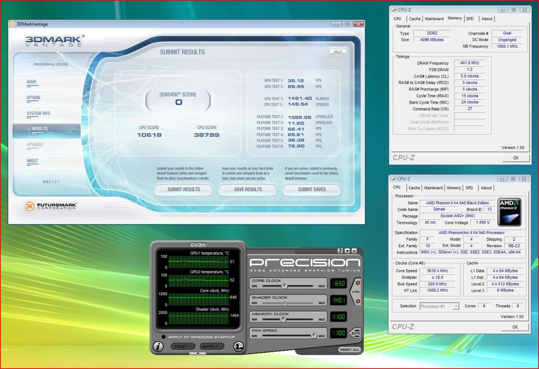Image resolution: width=539 pixels, height=369 pixels.
Task: Open Mainboard tab in lower CPU-Z window
Action: tap(434, 188)
